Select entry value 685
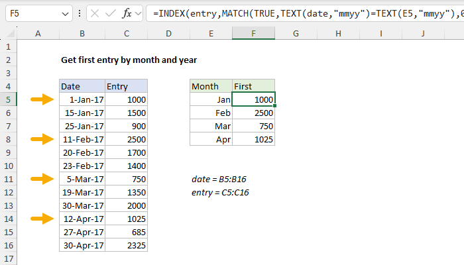The image size is (464, 265). (127, 232)
